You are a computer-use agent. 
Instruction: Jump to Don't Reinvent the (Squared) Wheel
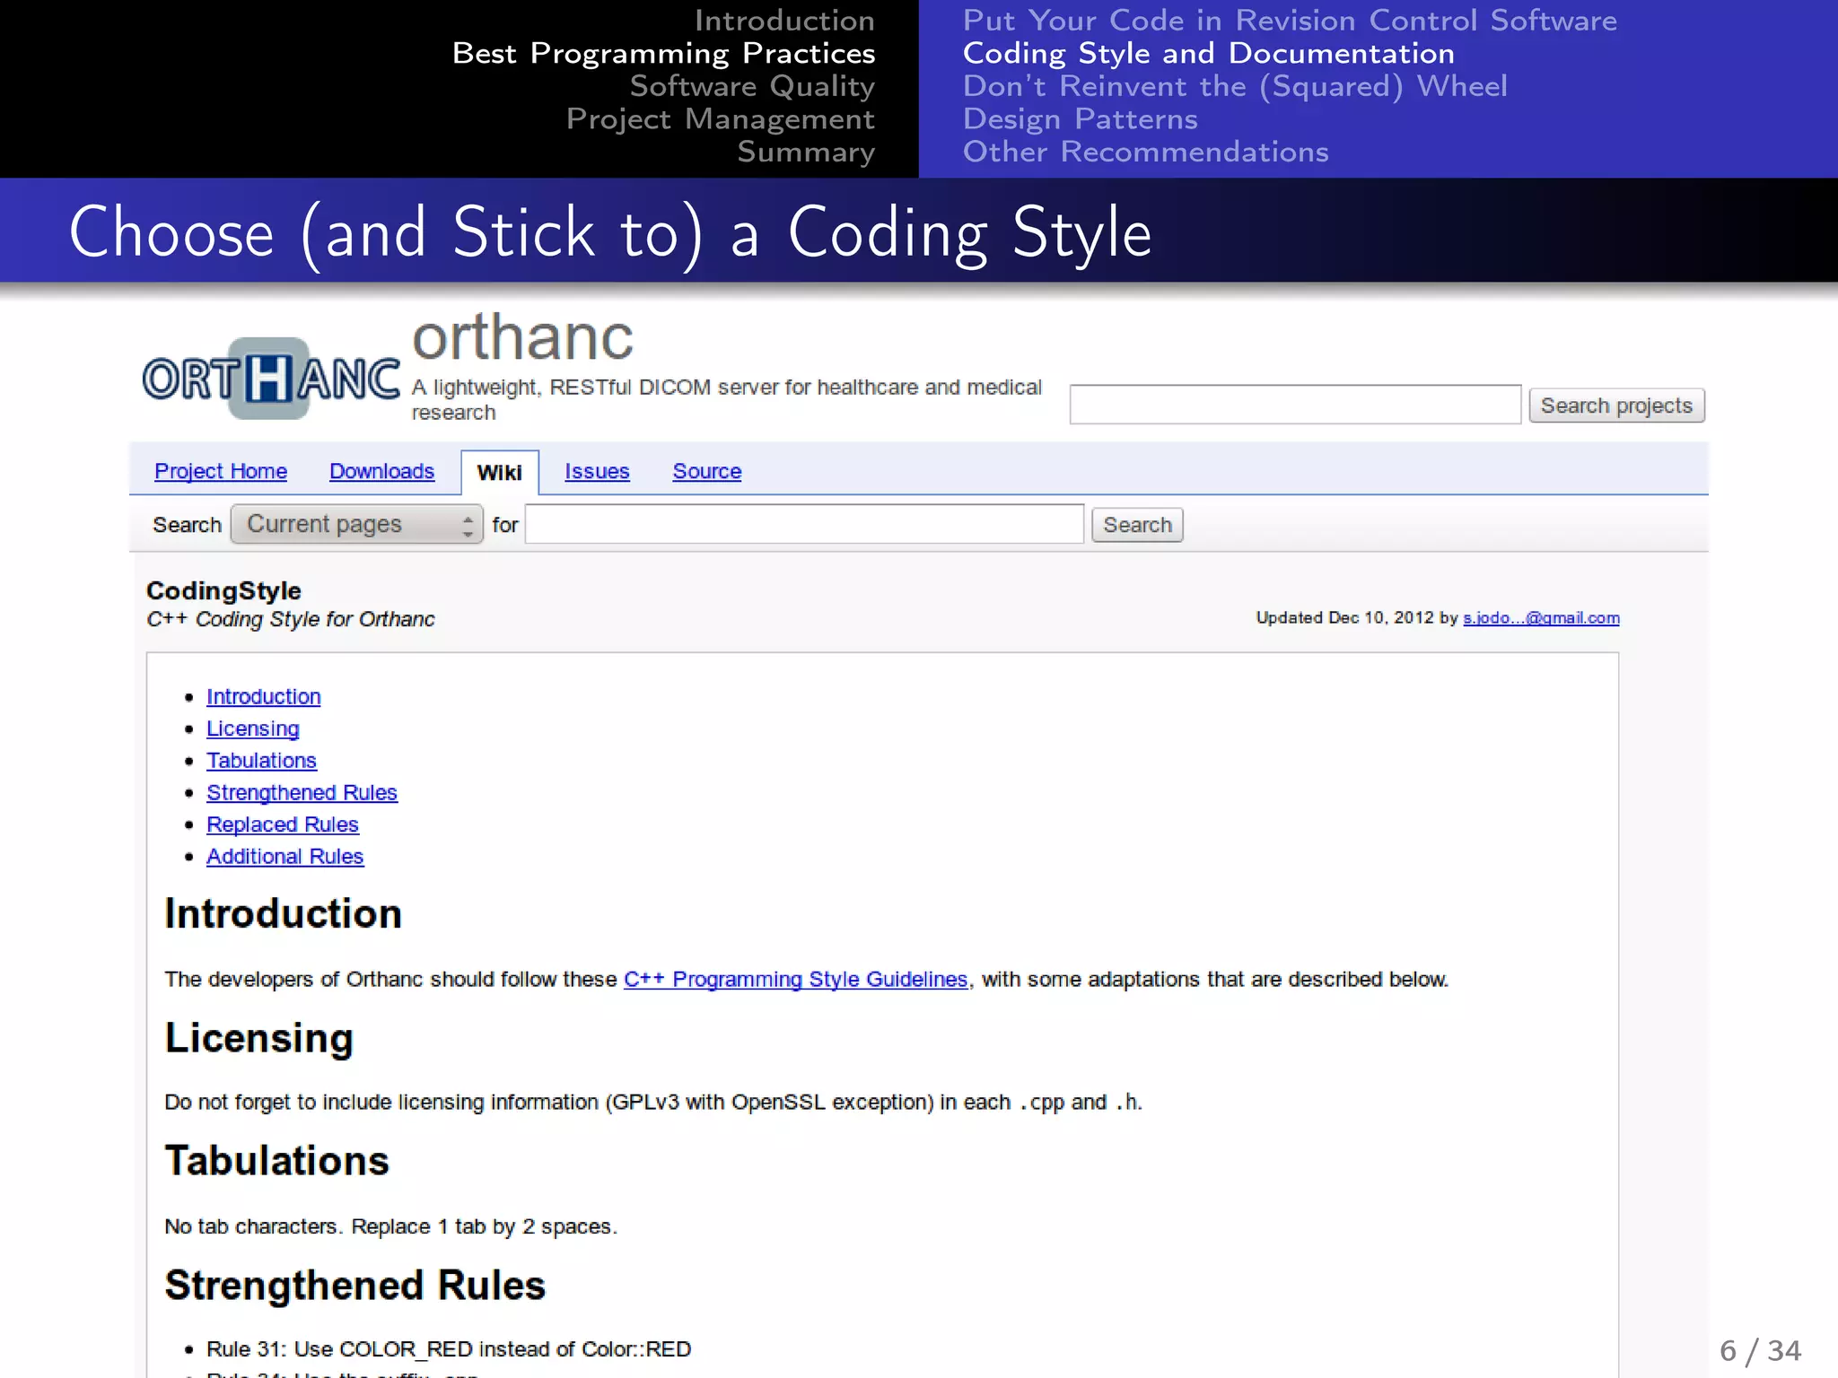coord(1235,86)
